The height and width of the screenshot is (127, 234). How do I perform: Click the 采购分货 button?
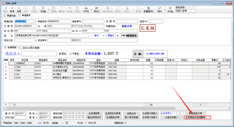tap(132, 114)
